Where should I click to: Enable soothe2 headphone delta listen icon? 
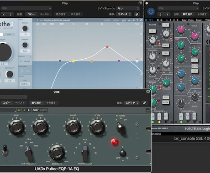point(28,71)
